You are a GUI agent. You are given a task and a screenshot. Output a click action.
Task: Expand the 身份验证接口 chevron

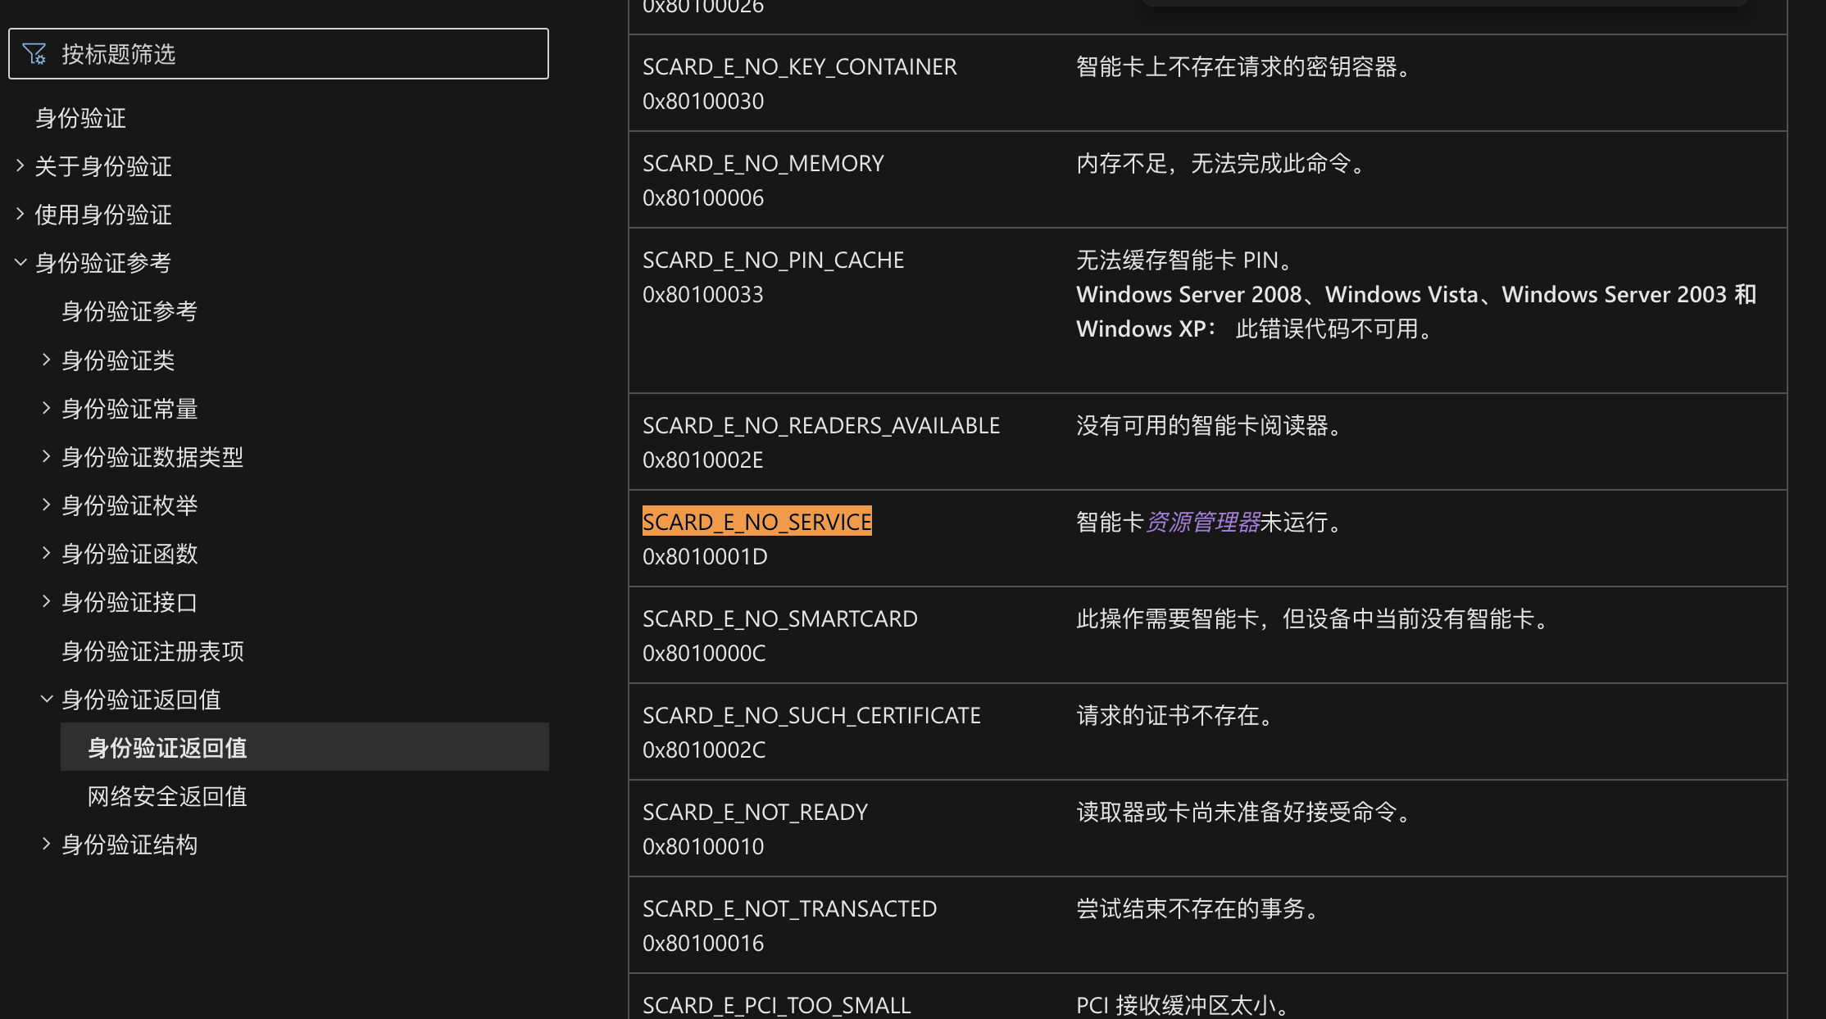(x=47, y=602)
